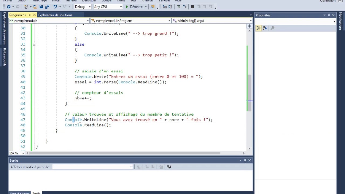Click the Navigate Forward arrow icon
The image size is (345, 194).
coord(18,7)
